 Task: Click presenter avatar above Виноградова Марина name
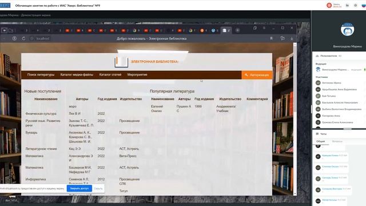pos(347,30)
